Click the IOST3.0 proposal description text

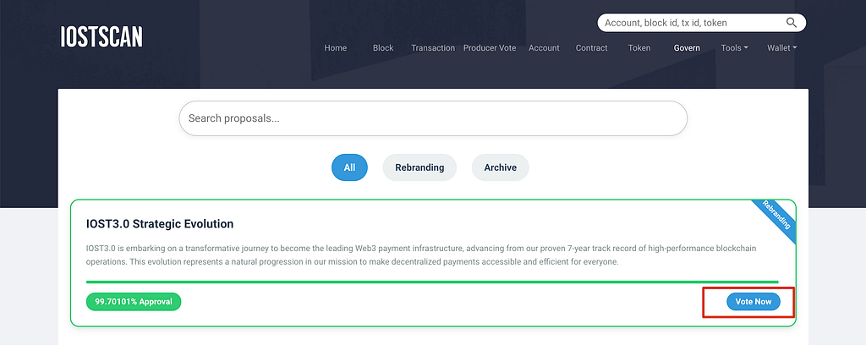coord(421,255)
